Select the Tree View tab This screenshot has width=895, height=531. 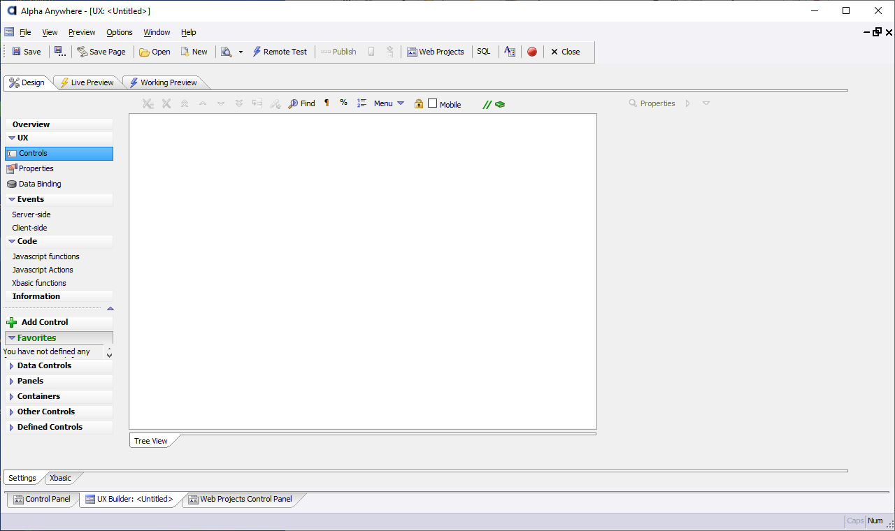(x=151, y=441)
